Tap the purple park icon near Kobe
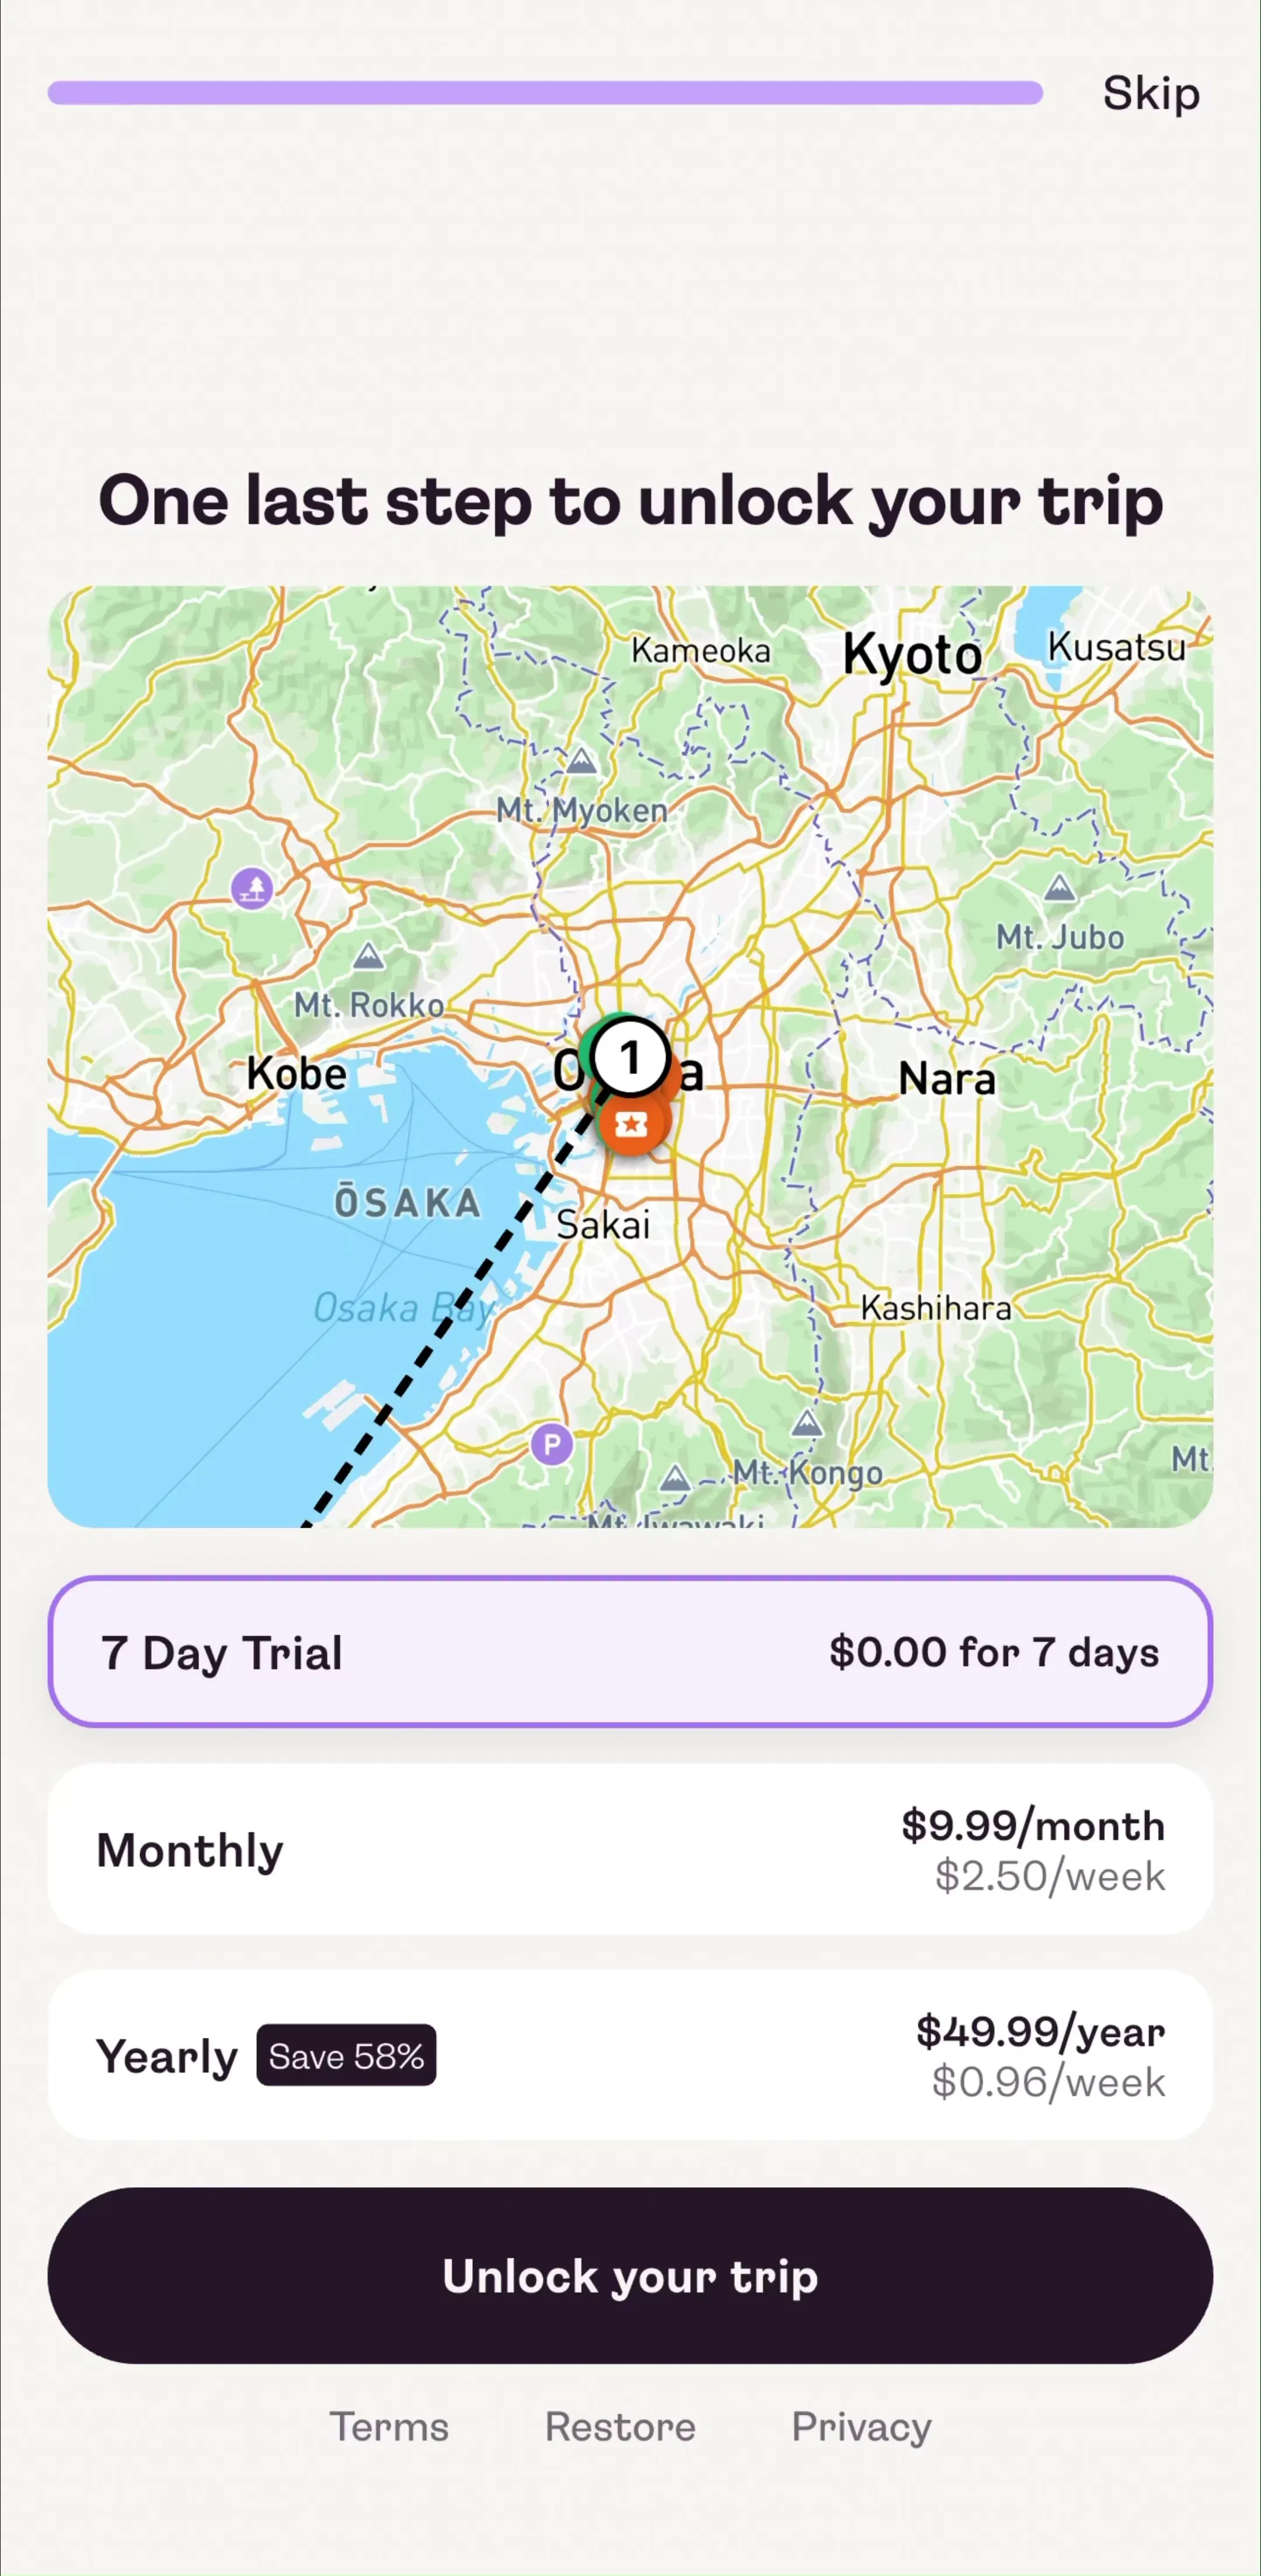1261x2576 pixels. pyautogui.click(x=252, y=887)
